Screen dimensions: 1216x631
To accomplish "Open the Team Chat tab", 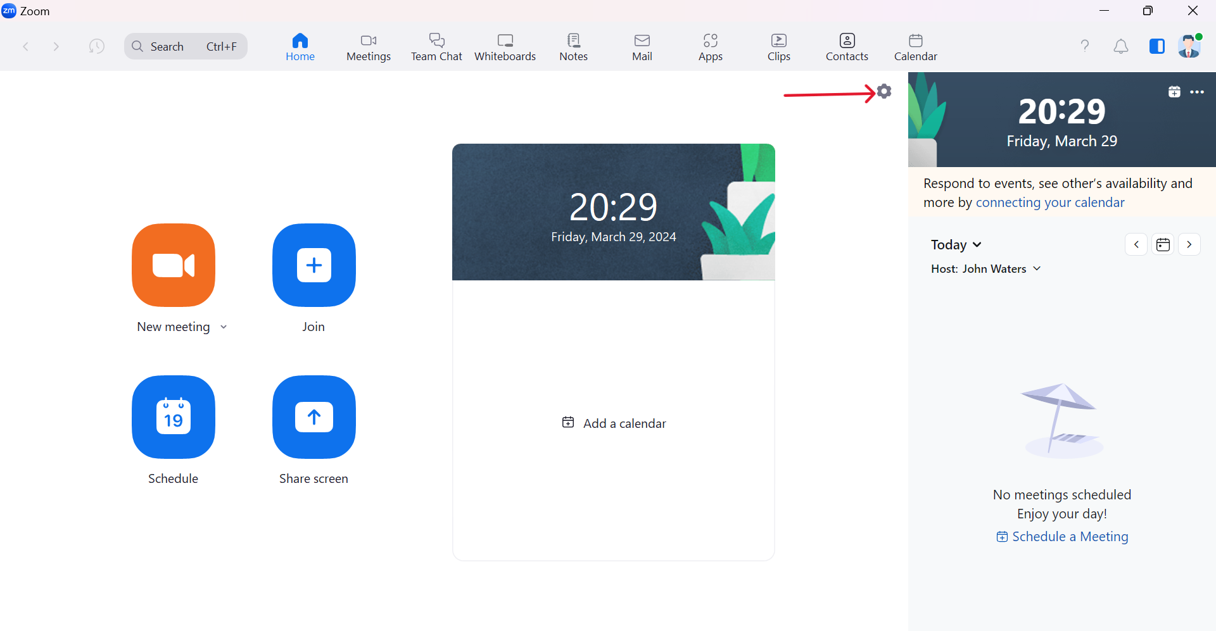I will pos(437,47).
